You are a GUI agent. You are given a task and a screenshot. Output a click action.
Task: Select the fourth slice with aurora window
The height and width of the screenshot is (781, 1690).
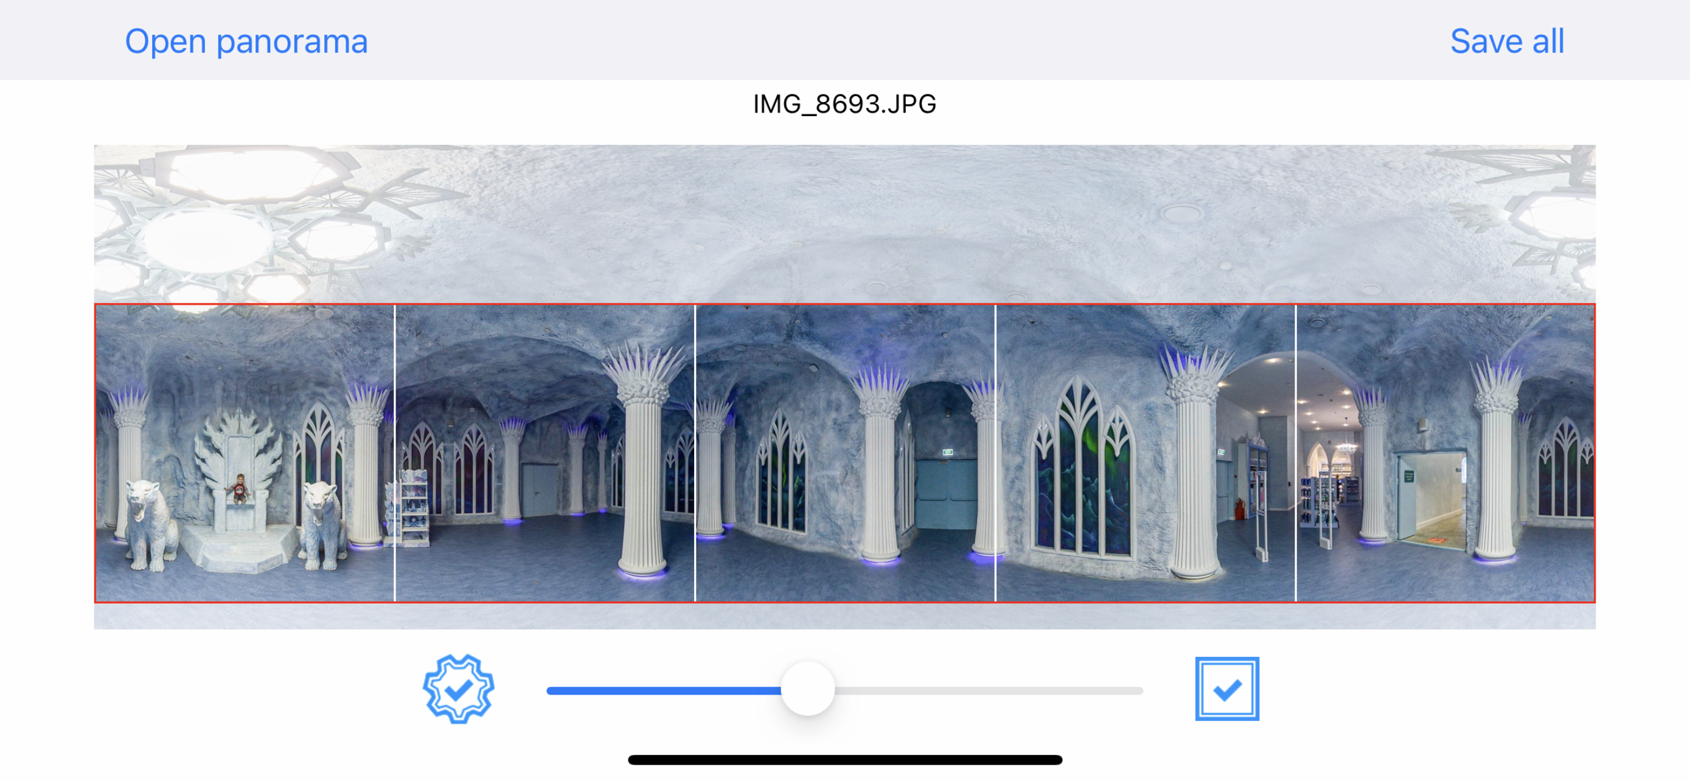[x=1146, y=453]
